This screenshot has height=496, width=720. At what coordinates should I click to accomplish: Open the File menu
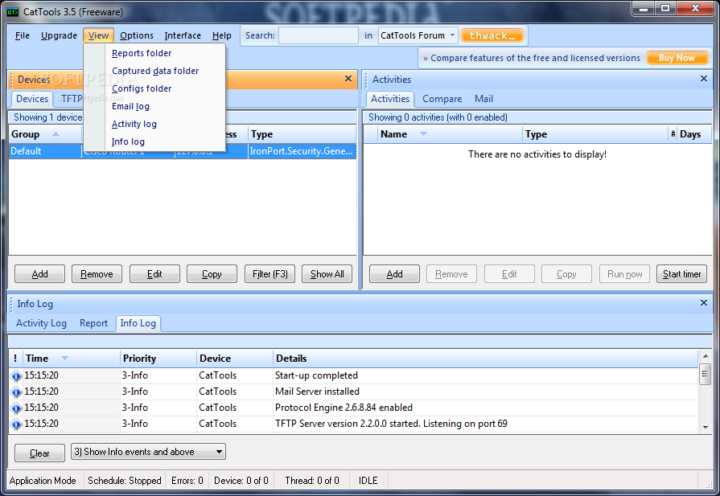(x=22, y=36)
